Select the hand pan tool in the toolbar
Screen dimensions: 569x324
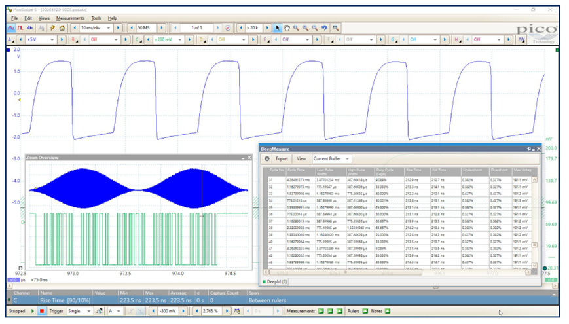tap(287, 28)
